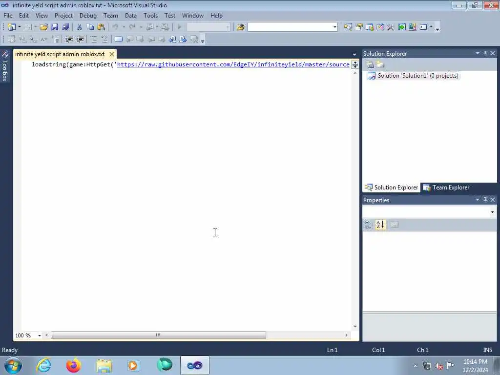500x375 pixels.
Task: Expand the Standard toolbar options overflow arrow
Action: pyautogui.click(x=437, y=28)
